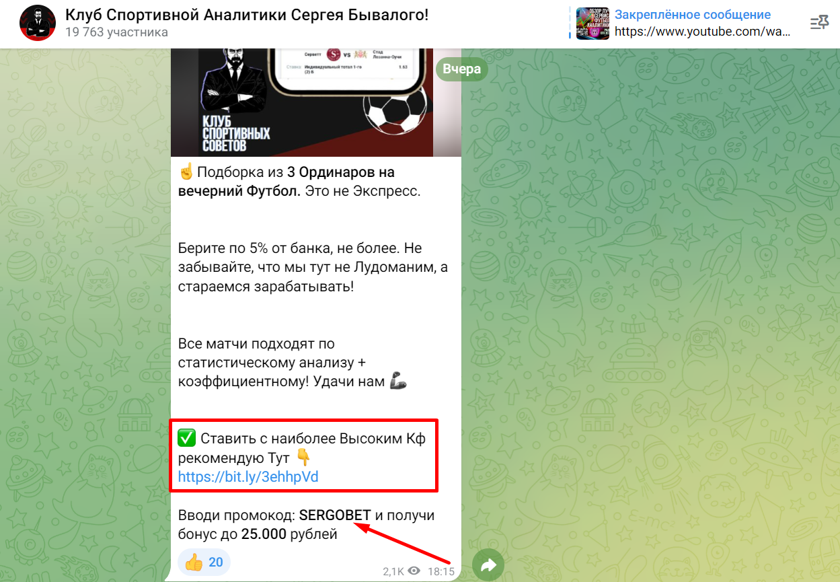Screen dimensions: 840x582
Task: Click the green checkmark emoji in the post
Action: click(x=186, y=439)
